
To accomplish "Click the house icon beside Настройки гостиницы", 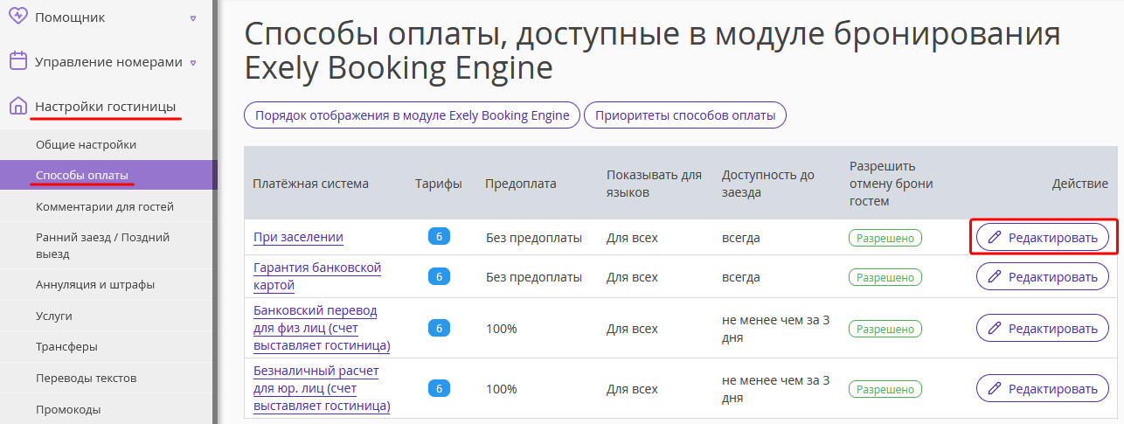I will (x=17, y=107).
